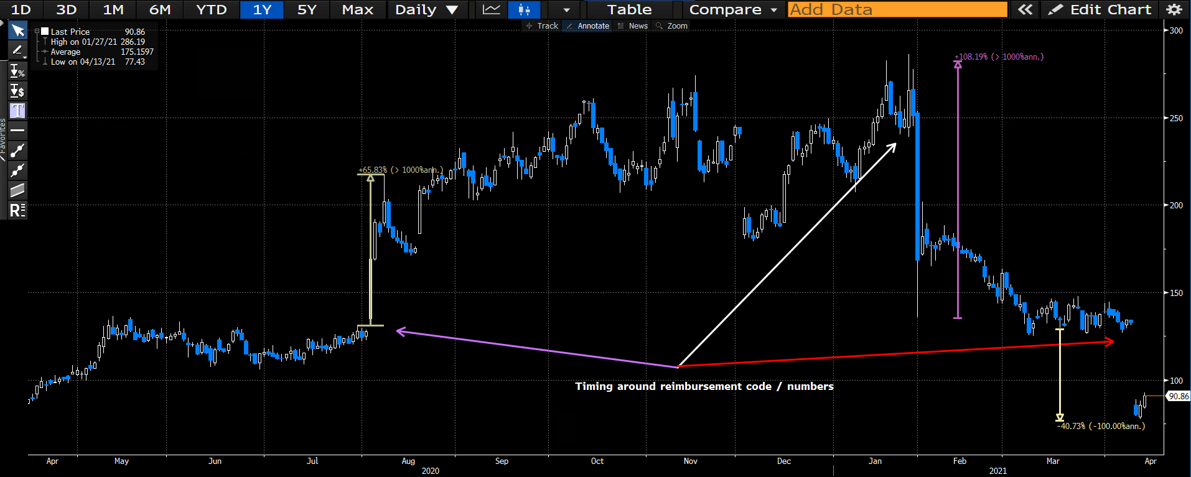Viewport: 1191px width, 477px height.
Task: Select the trend line tool
Action: click(x=17, y=151)
